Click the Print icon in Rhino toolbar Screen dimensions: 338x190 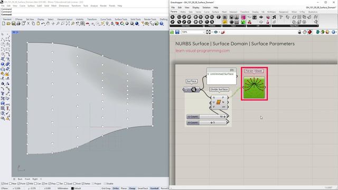tap(18, 23)
